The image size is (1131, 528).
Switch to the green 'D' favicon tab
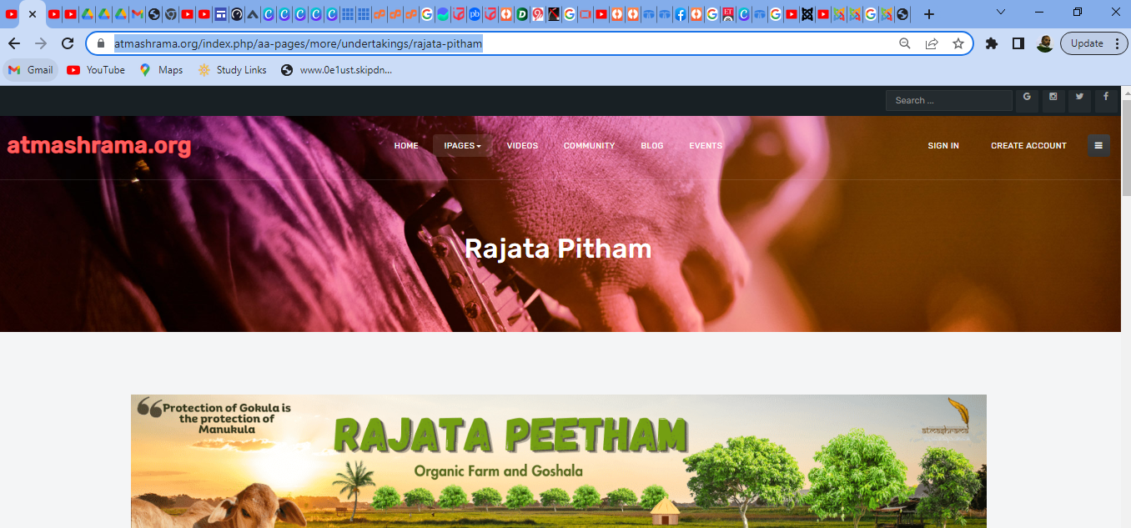point(521,14)
